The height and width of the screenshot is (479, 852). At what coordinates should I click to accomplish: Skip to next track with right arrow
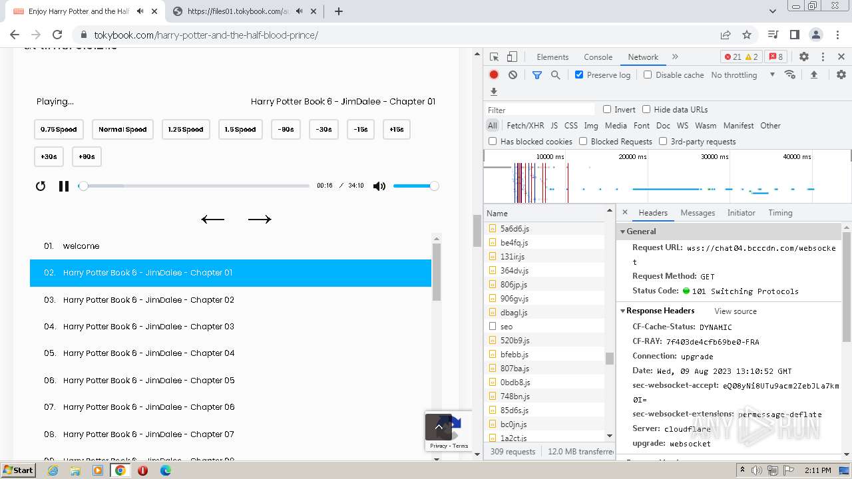[260, 219]
